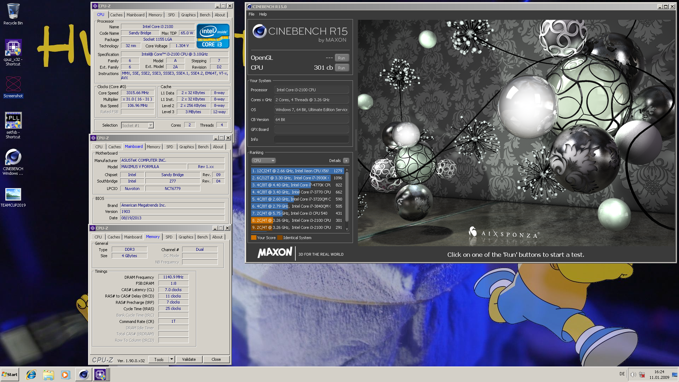
Task: Click the Identical System brown legend swatch
Action: click(x=280, y=238)
